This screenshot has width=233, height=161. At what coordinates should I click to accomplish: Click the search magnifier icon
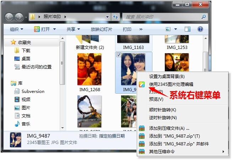click(204, 17)
